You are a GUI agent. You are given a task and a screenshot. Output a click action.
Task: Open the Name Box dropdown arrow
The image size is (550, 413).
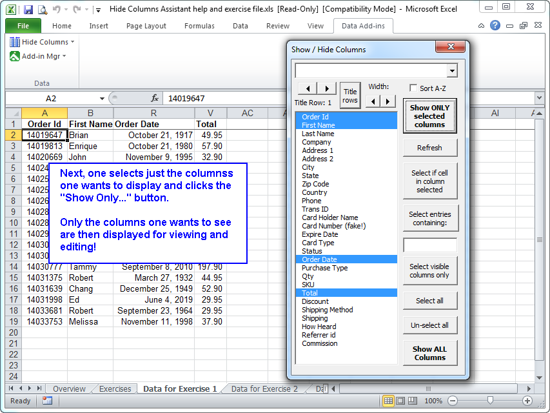coord(102,99)
